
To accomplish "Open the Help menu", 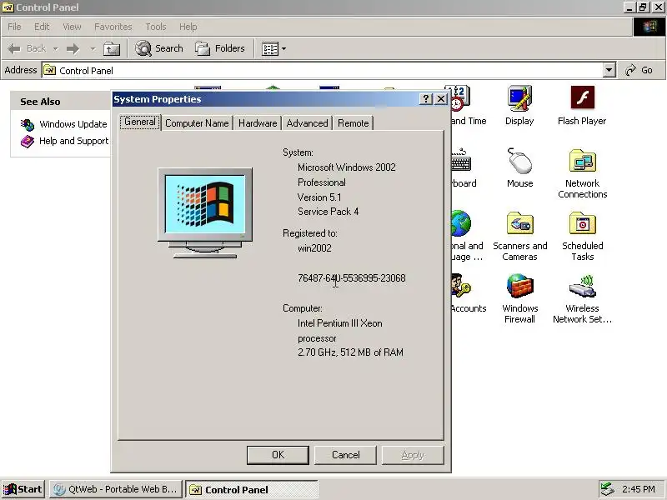I will (x=188, y=27).
